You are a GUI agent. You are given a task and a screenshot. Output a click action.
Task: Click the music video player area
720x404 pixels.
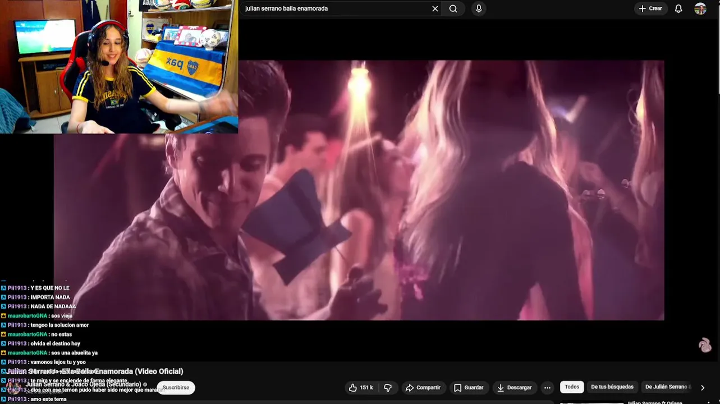pyautogui.click(x=359, y=190)
